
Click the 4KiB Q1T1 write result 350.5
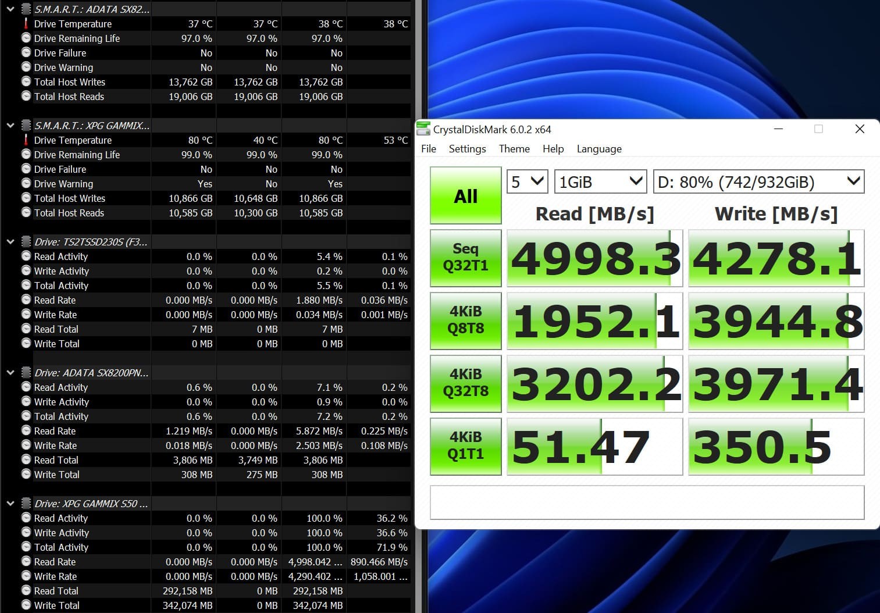(x=776, y=447)
